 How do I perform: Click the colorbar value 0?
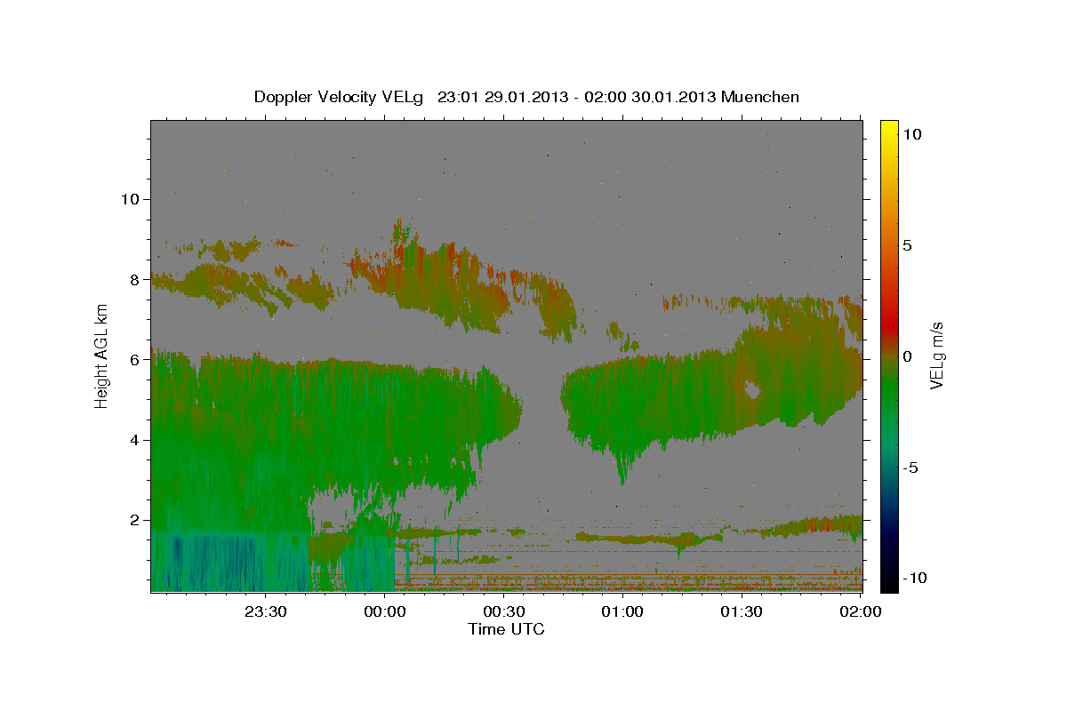pos(907,356)
